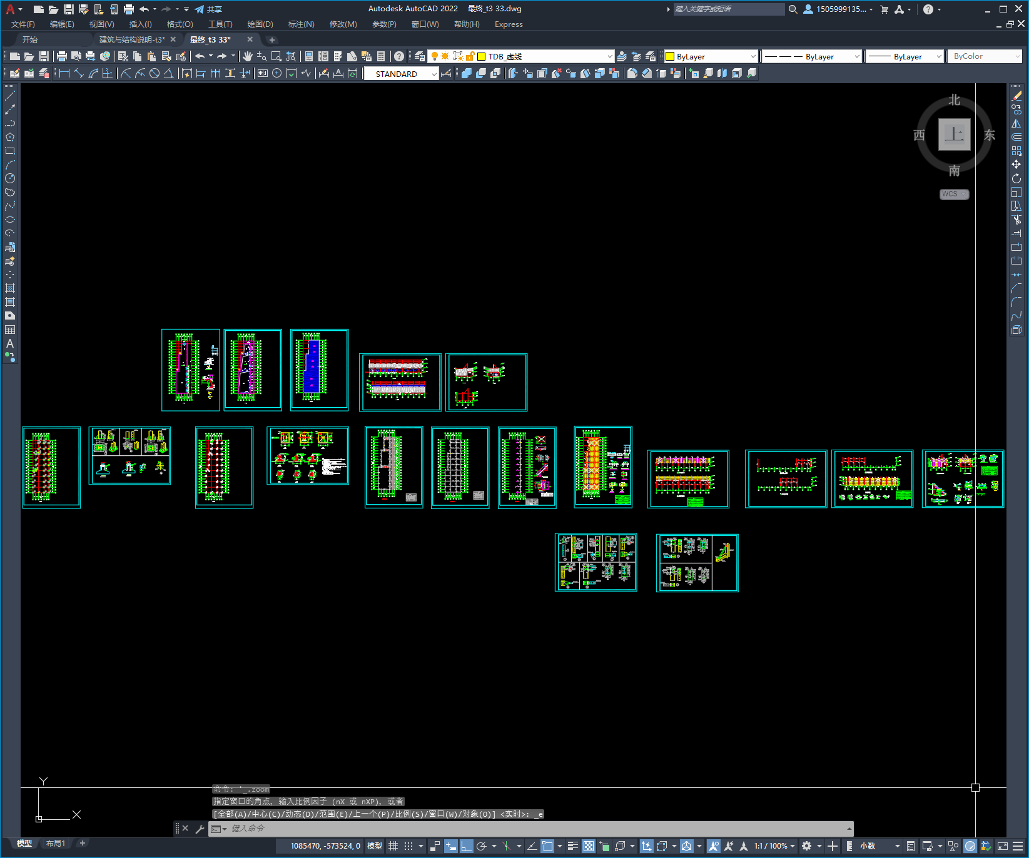Open the QuickCalc calculator icon
The width and height of the screenshot is (1029, 858).
click(x=381, y=56)
